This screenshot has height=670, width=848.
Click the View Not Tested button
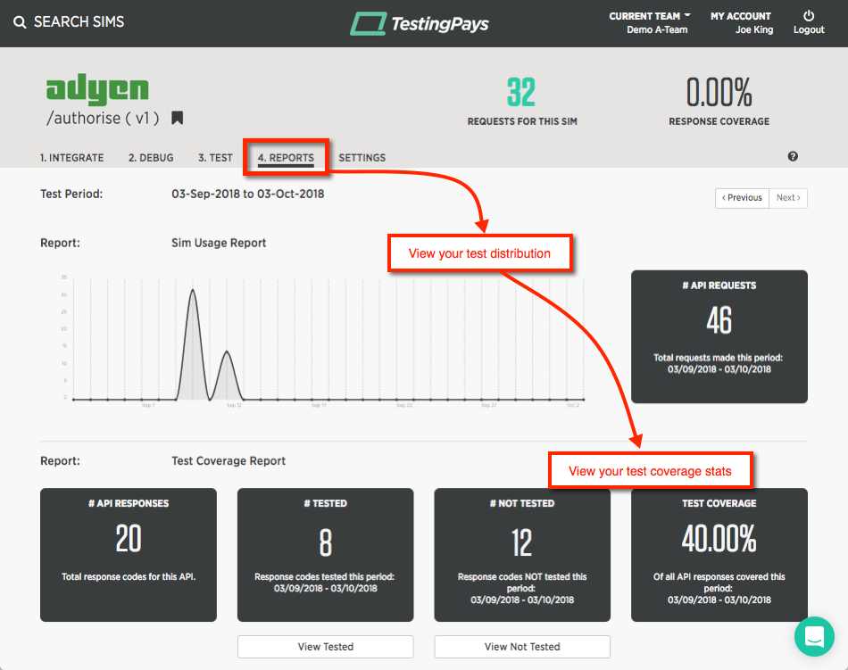(x=522, y=647)
